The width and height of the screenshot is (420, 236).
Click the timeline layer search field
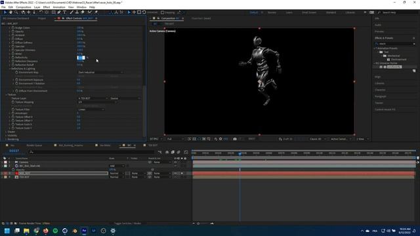point(91,152)
